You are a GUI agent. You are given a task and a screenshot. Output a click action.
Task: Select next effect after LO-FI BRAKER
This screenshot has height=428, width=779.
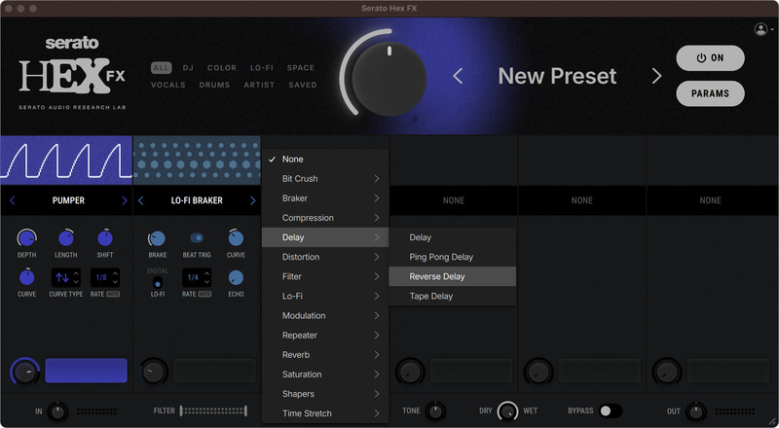(x=252, y=200)
